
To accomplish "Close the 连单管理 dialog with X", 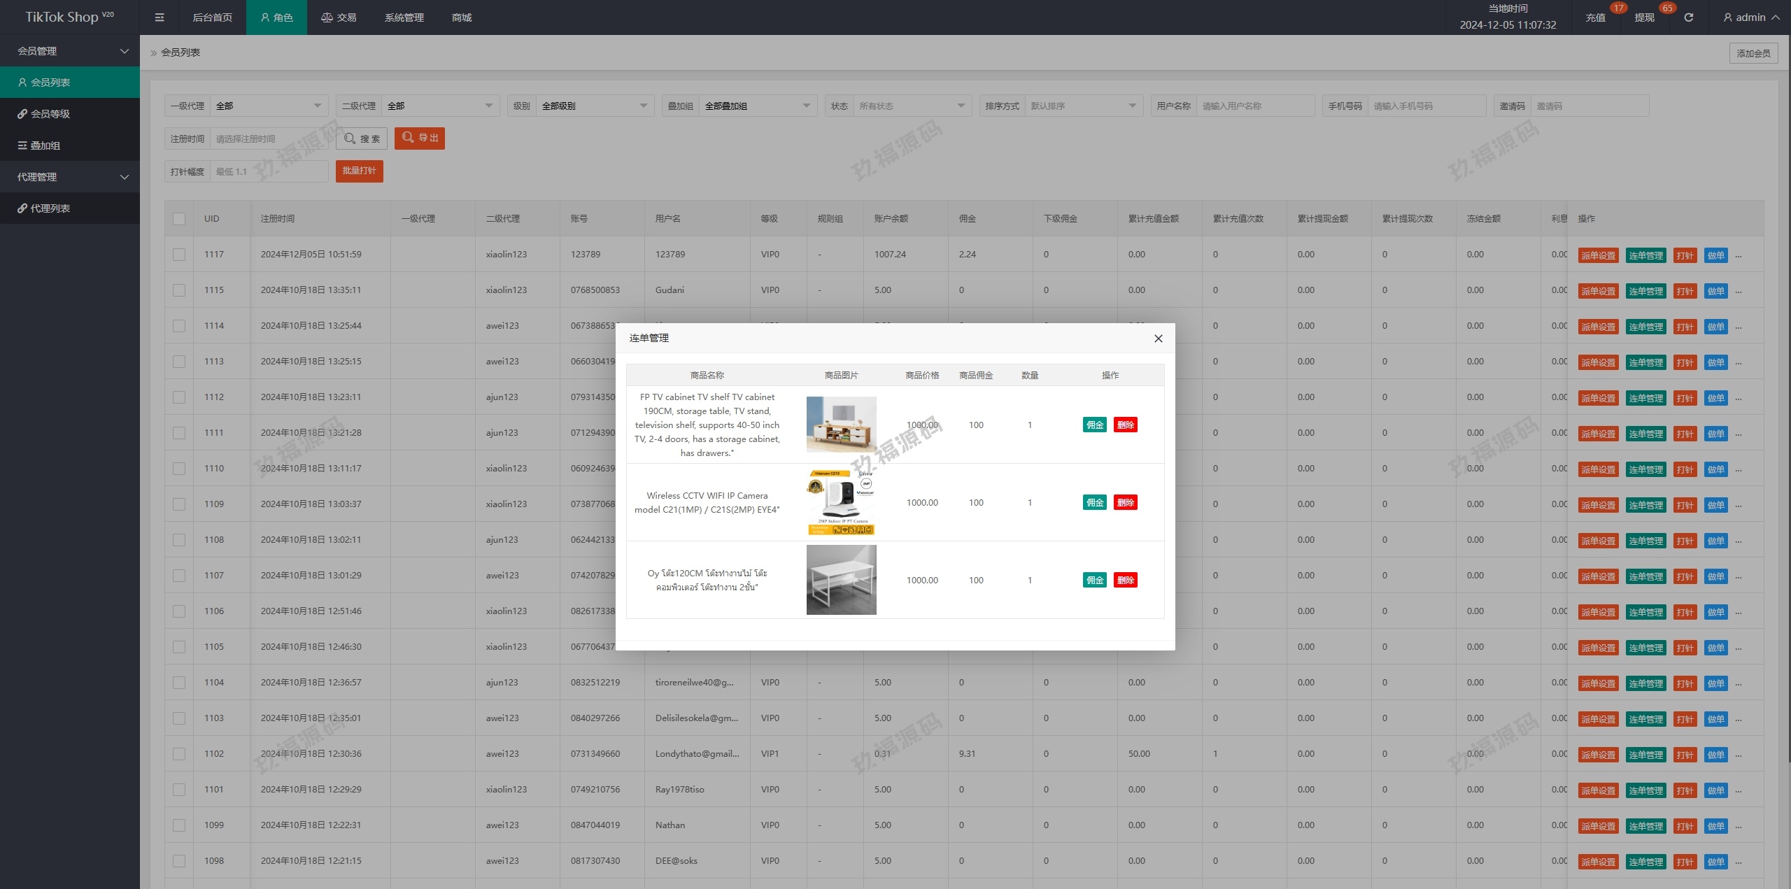I will pos(1158,339).
